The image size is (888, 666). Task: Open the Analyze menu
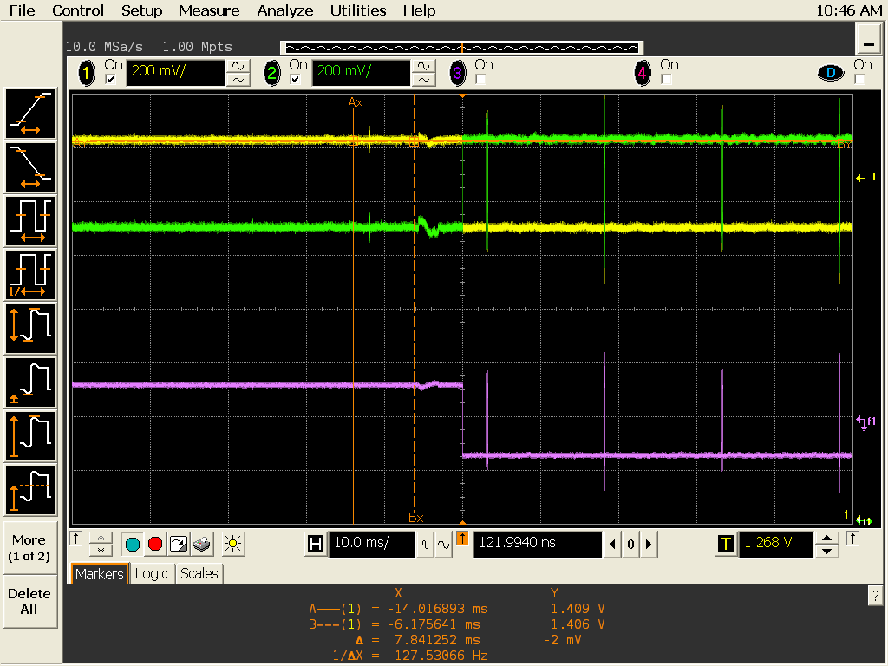coord(284,10)
